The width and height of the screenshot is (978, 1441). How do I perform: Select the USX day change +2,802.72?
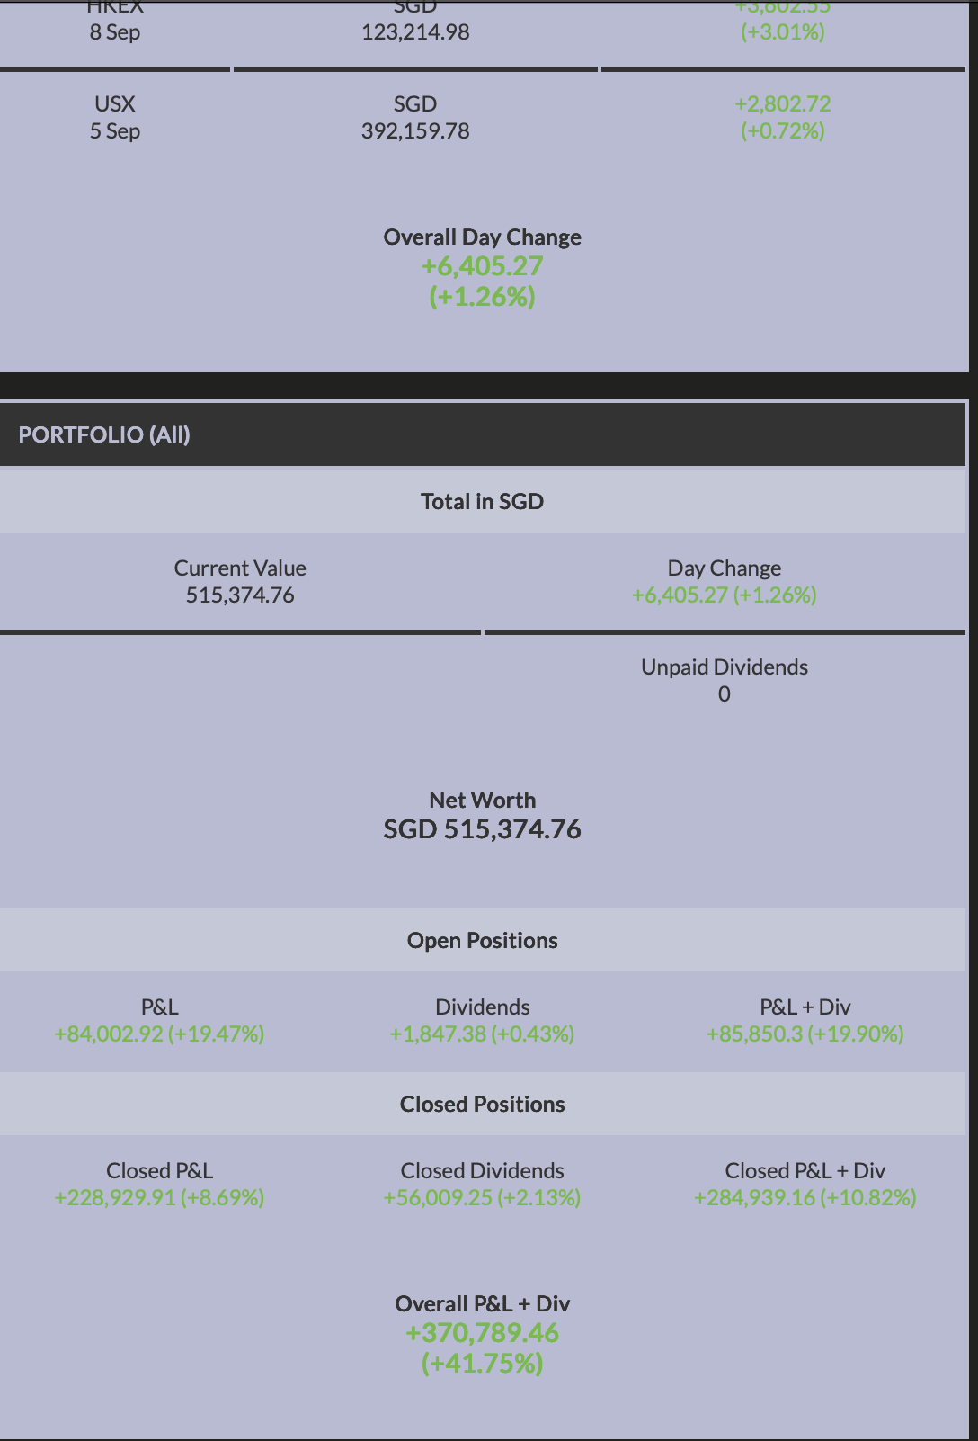click(x=782, y=104)
